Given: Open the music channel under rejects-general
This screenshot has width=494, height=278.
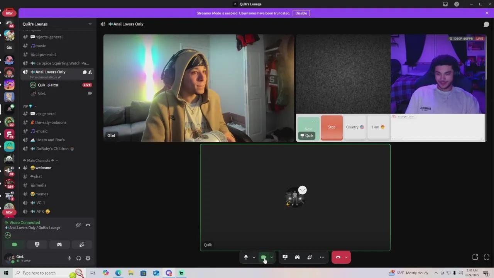Looking at the screenshot, I should (58, 46).
